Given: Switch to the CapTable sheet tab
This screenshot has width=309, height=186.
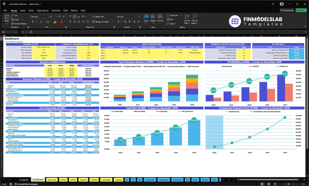Looking at the screenshot, I should coord(106,180).
